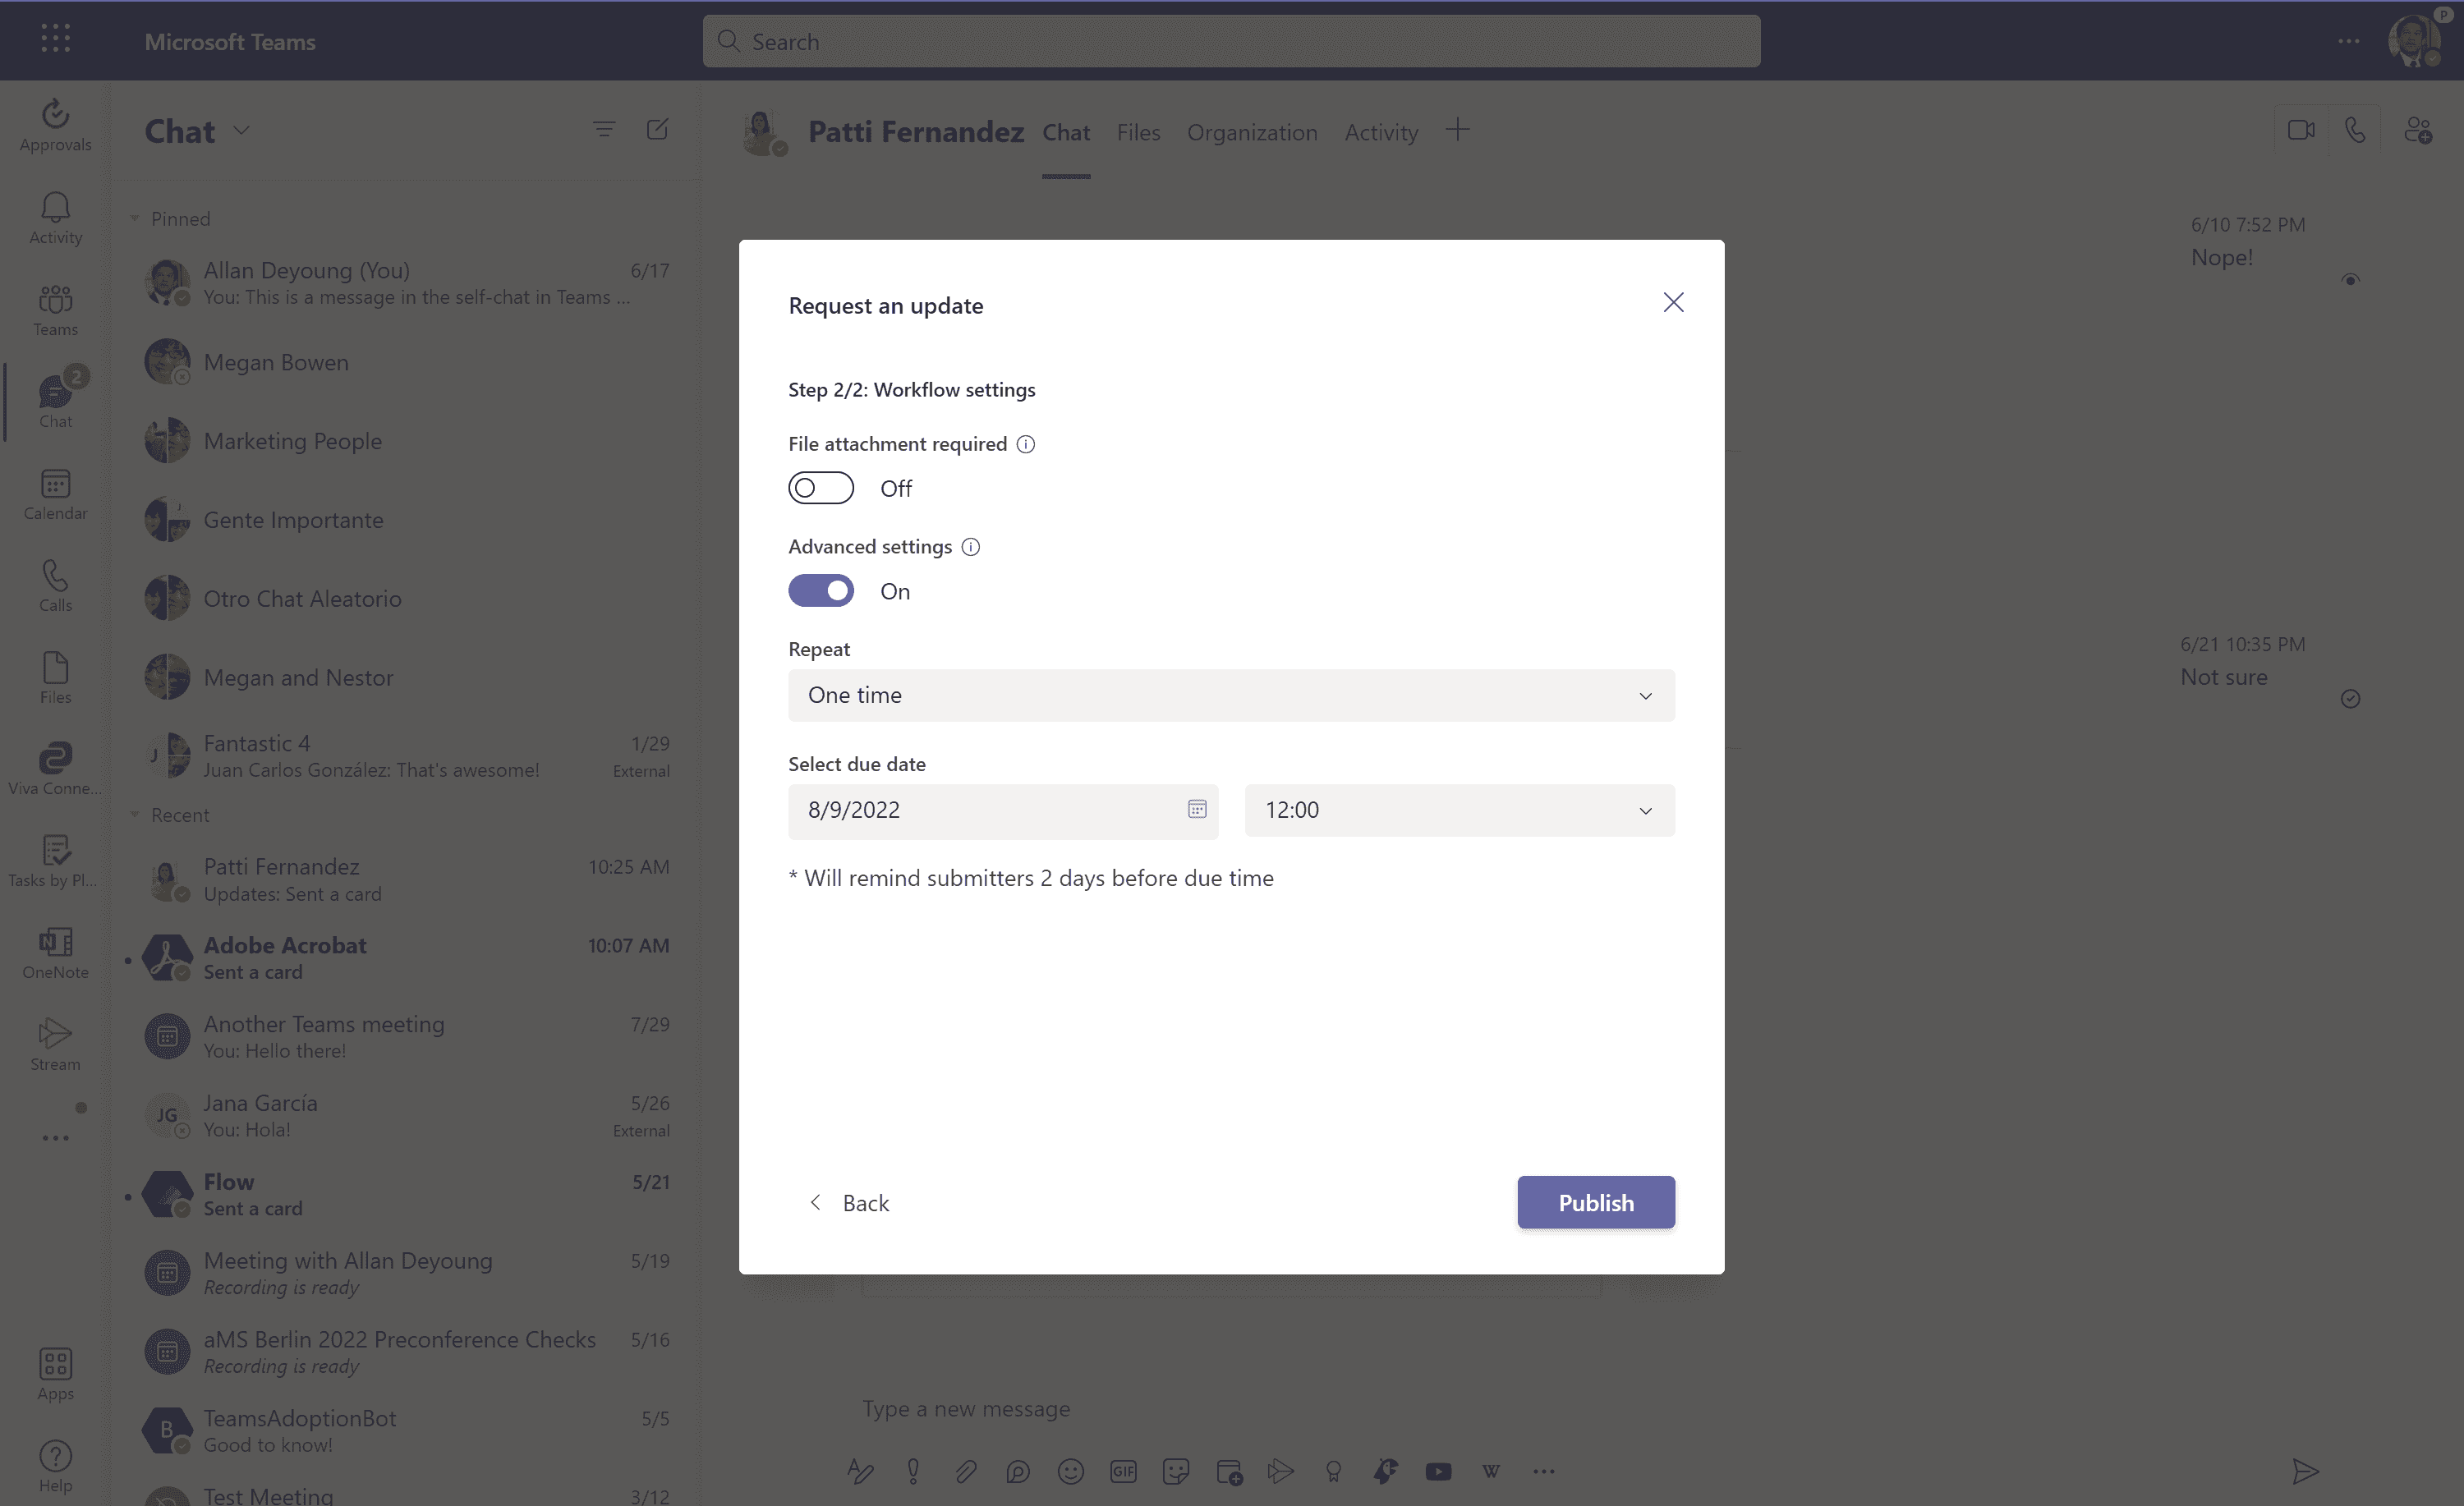Image resolution: width=2464 pixels, height=1506 pixels.
Task: Click the add people icon
Action: point(2418,130)
